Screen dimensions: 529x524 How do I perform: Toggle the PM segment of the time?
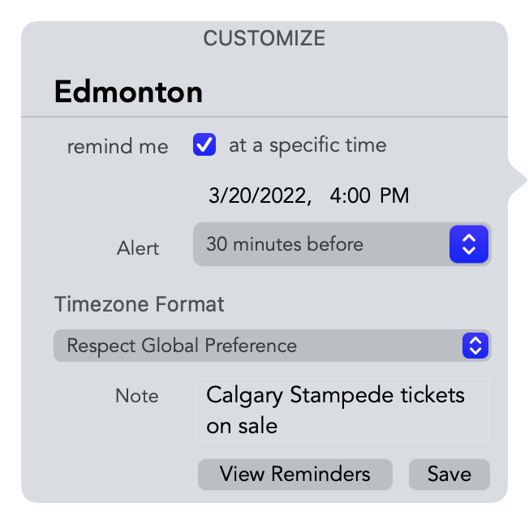[394, 195]
